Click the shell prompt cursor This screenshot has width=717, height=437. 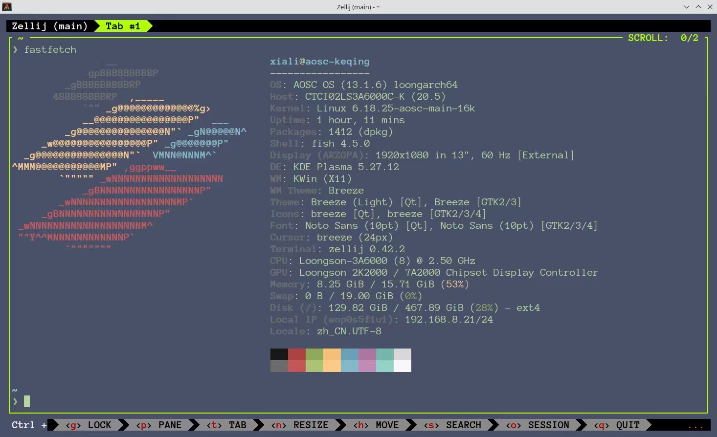(x=27, y=401)
